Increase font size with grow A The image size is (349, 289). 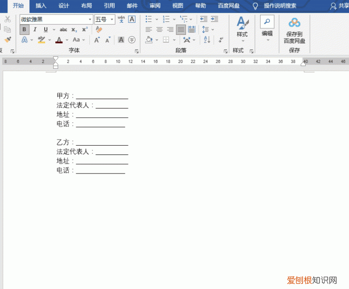(97, 40)
